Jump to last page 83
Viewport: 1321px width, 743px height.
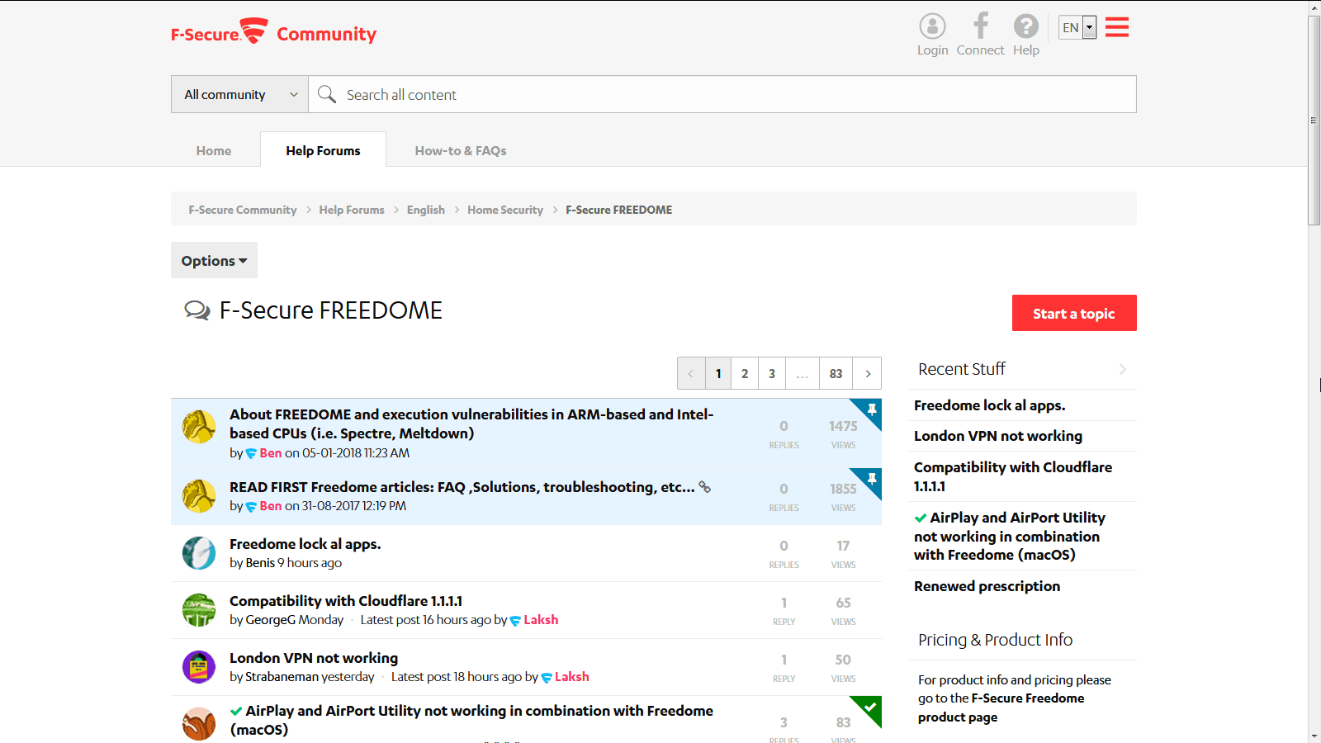(836, 373)
